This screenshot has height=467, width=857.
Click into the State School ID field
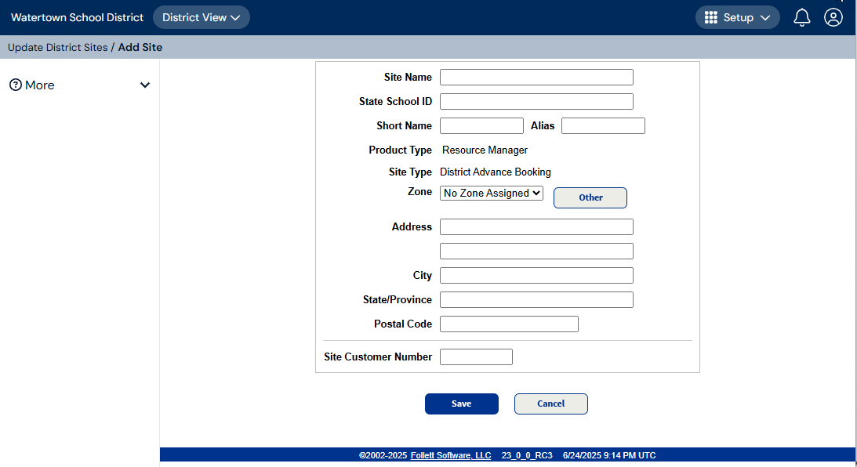coord(536,101)
